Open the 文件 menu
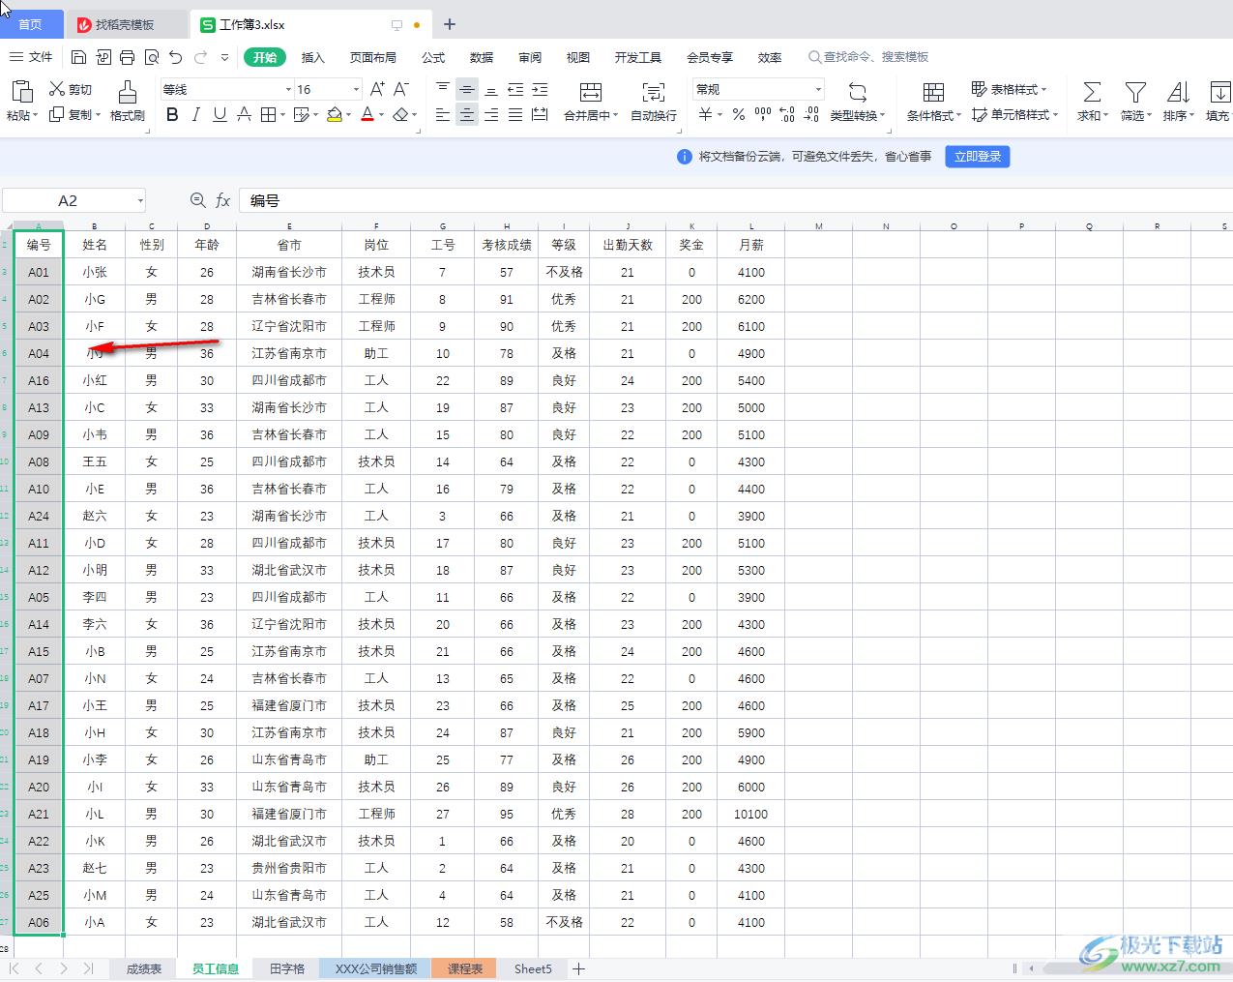Image resolution: width=1233 pixels, height=982 pixels. tap(31, 57)
